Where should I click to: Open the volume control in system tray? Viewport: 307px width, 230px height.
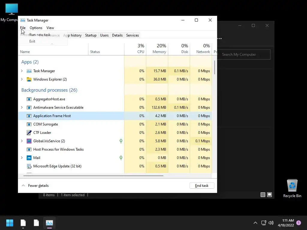pyautogui.click(x=271, y=223)
